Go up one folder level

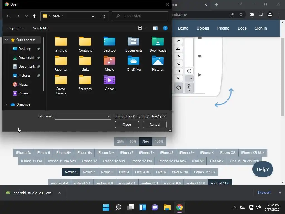[34, 16]
